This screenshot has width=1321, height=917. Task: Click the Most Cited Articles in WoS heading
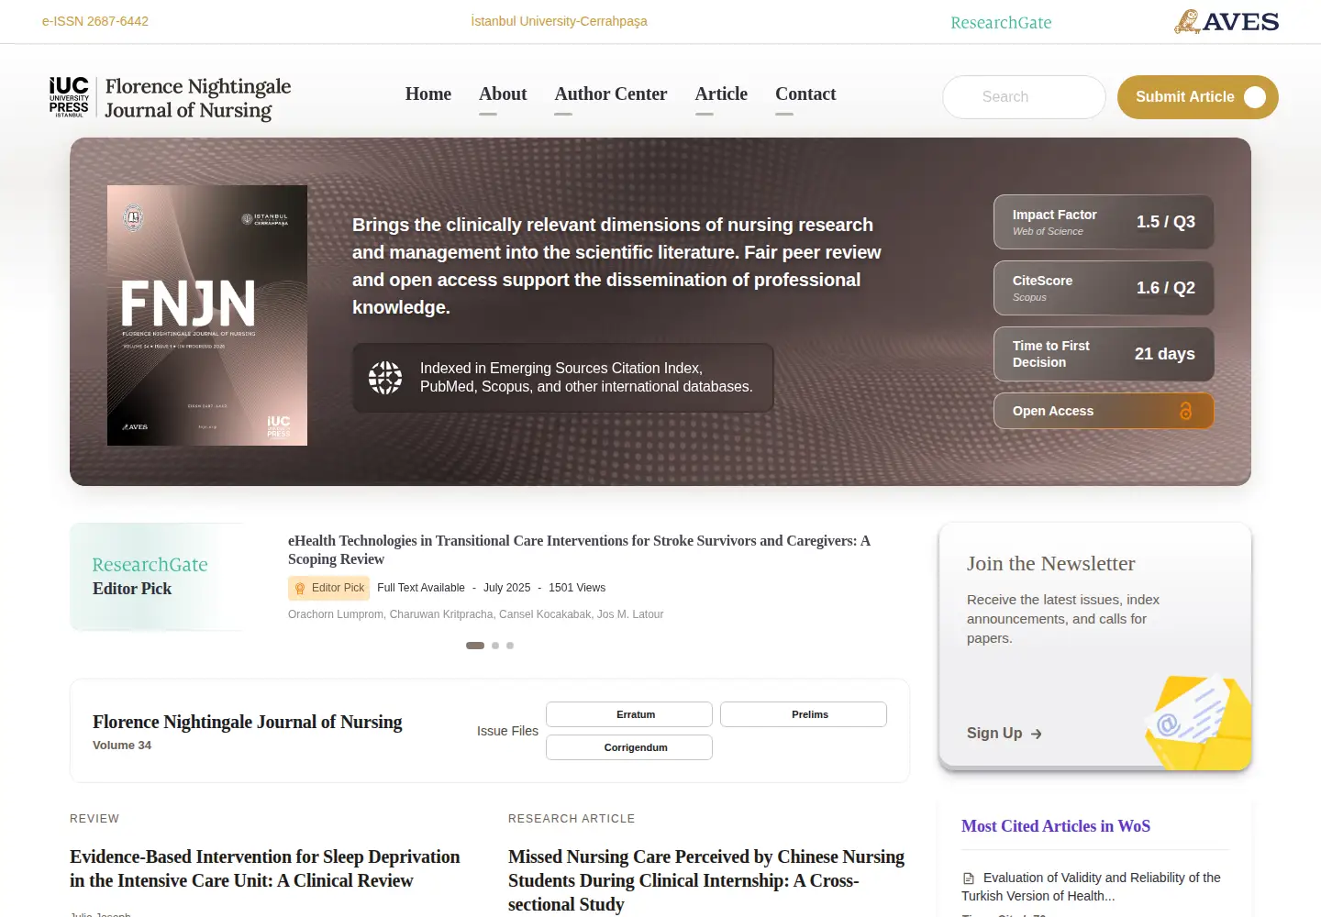[1056, 826]
